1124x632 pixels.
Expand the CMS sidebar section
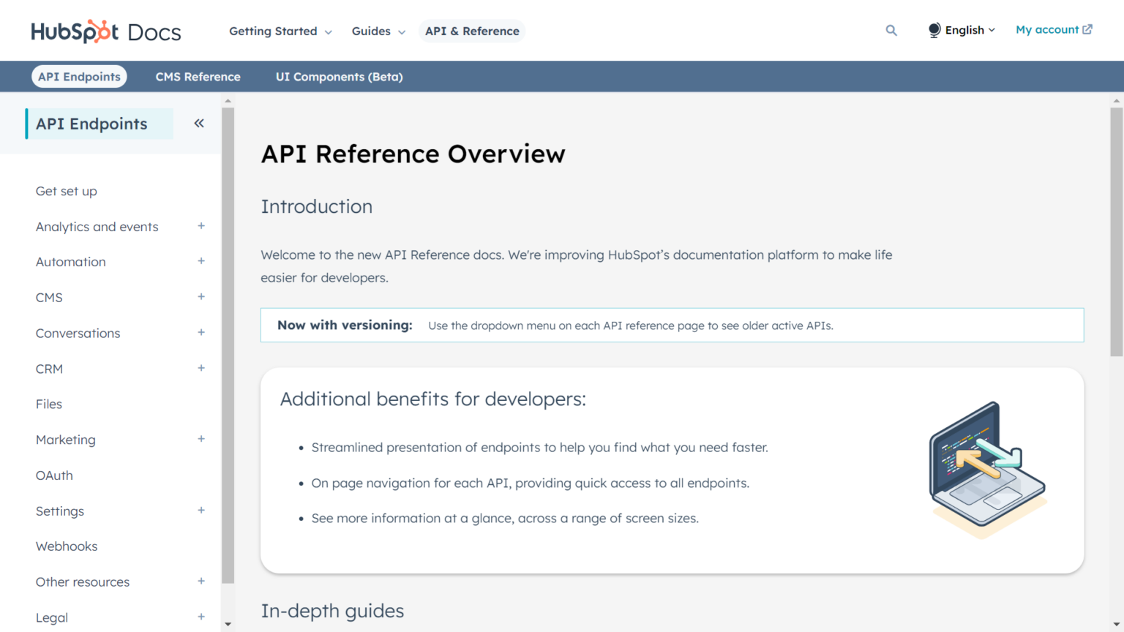pyautogui.click(x=201, y=297)
